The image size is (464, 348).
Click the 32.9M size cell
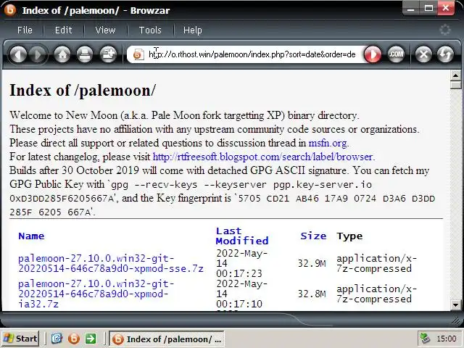(x=312, y=263)
